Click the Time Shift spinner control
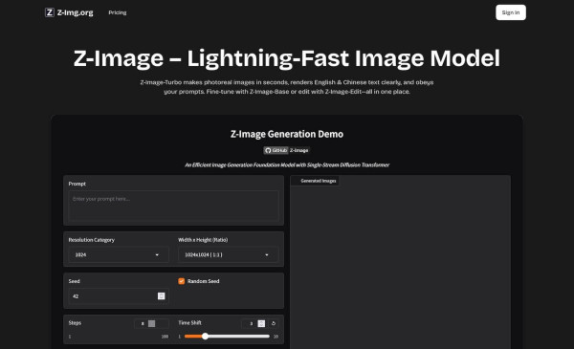The height and width of the screenshot is (349, 574). (x=261, y=323)
